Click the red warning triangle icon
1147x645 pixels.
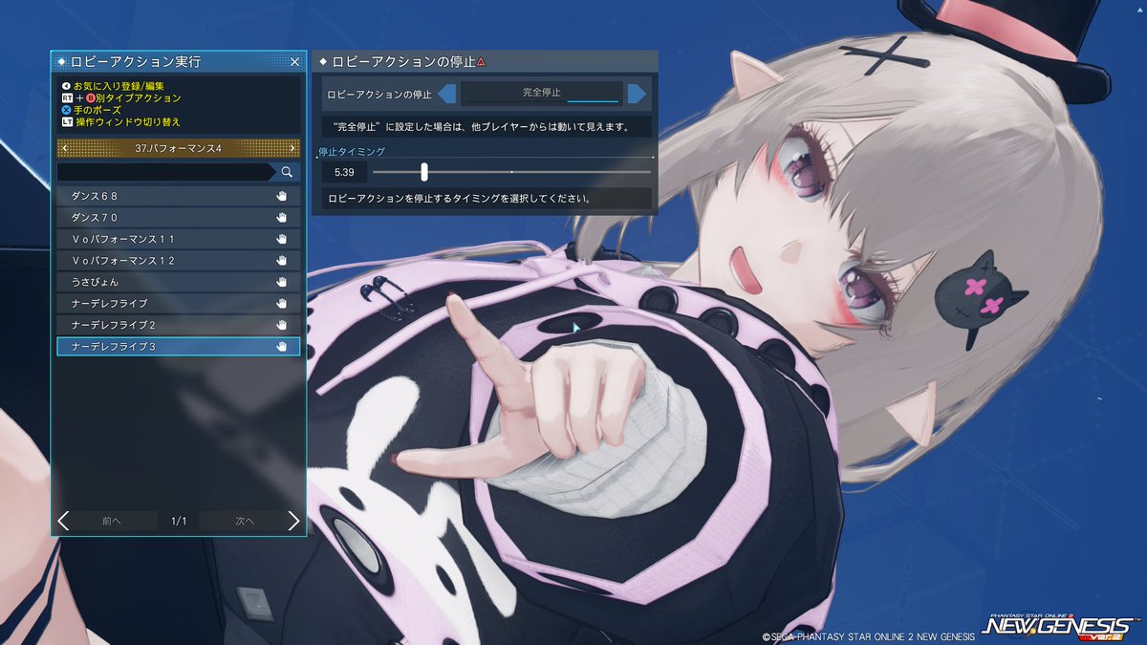point(482,62)
